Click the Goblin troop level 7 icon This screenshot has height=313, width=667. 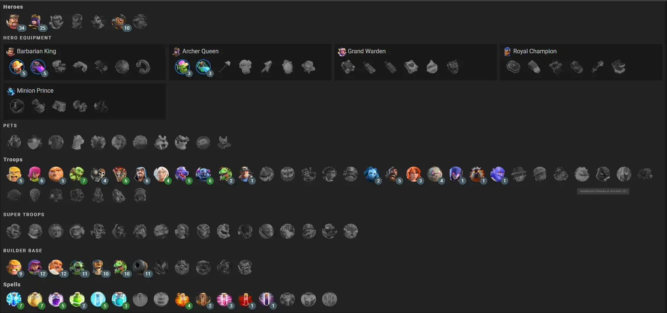pyautogui.click(x=77, y=174)
